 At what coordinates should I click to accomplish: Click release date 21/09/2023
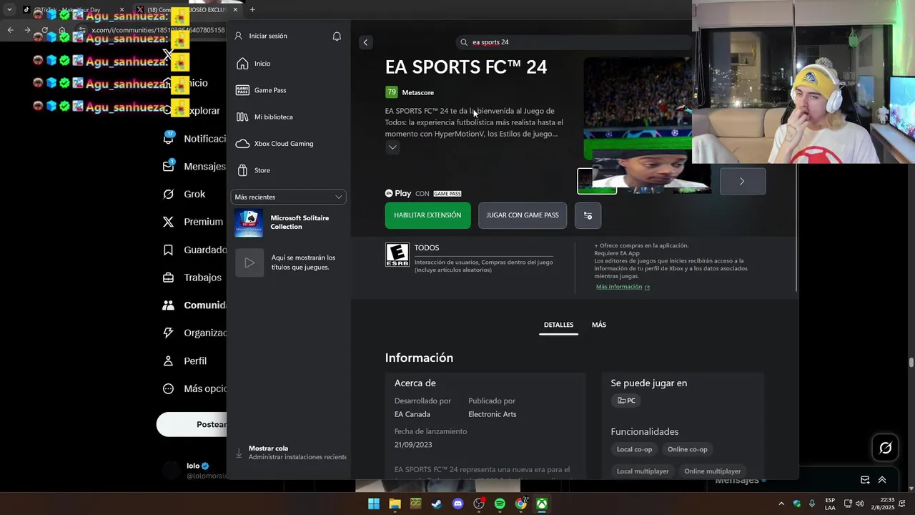[x=413, y=445]
